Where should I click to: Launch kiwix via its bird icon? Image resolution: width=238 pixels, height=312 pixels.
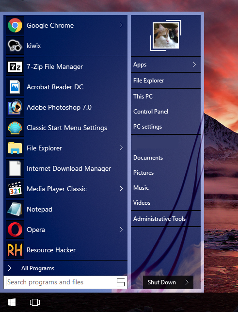coord(15,46)
